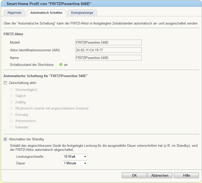
Task: Choose the Täglich radio button
Action: [11, 96]
